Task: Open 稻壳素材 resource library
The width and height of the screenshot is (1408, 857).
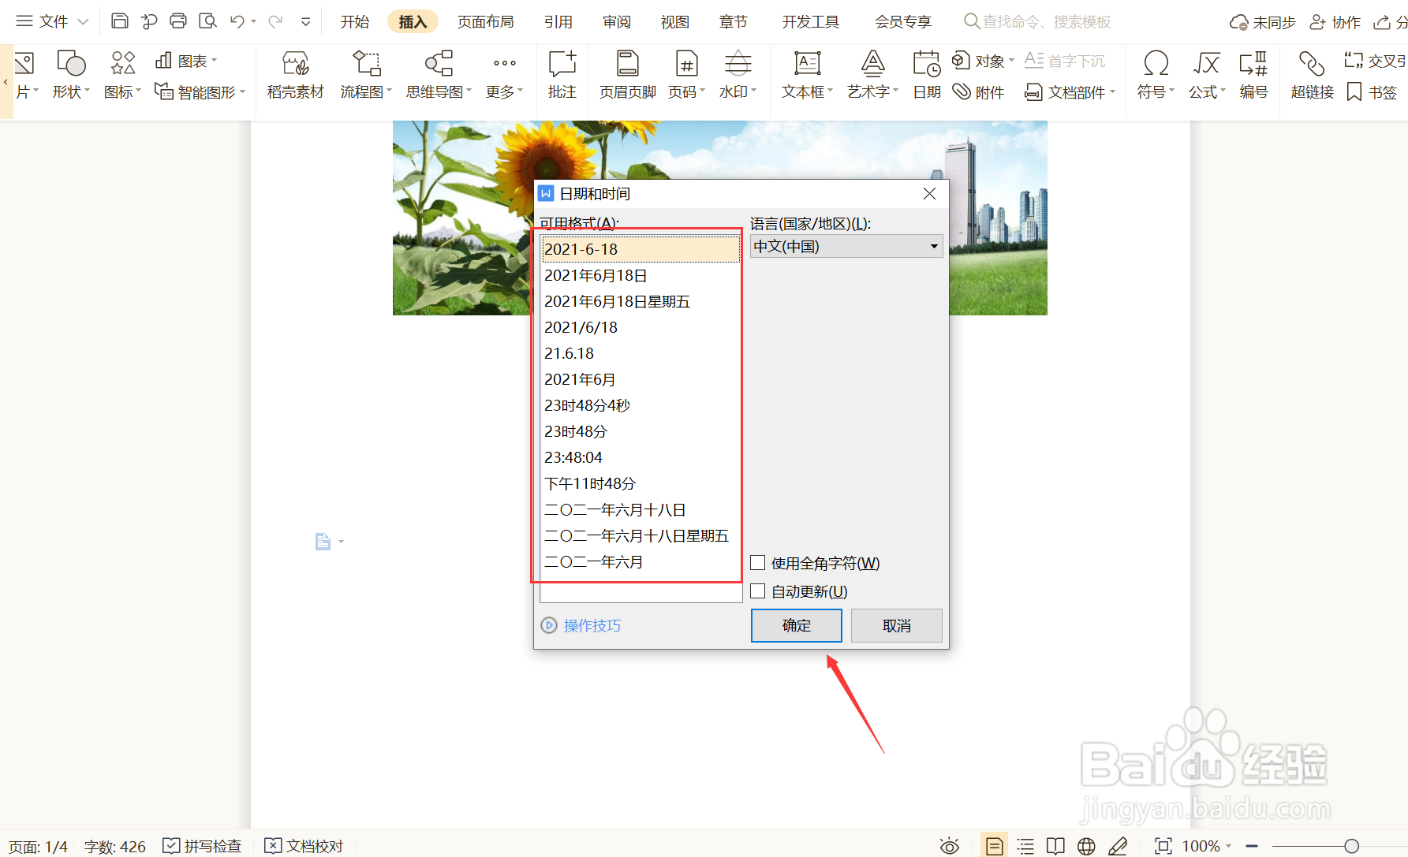Action: [x=295, y=76]
